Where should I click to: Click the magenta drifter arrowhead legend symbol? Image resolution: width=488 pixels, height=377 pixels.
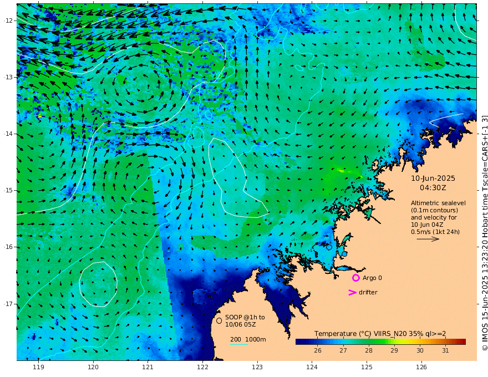352,292
